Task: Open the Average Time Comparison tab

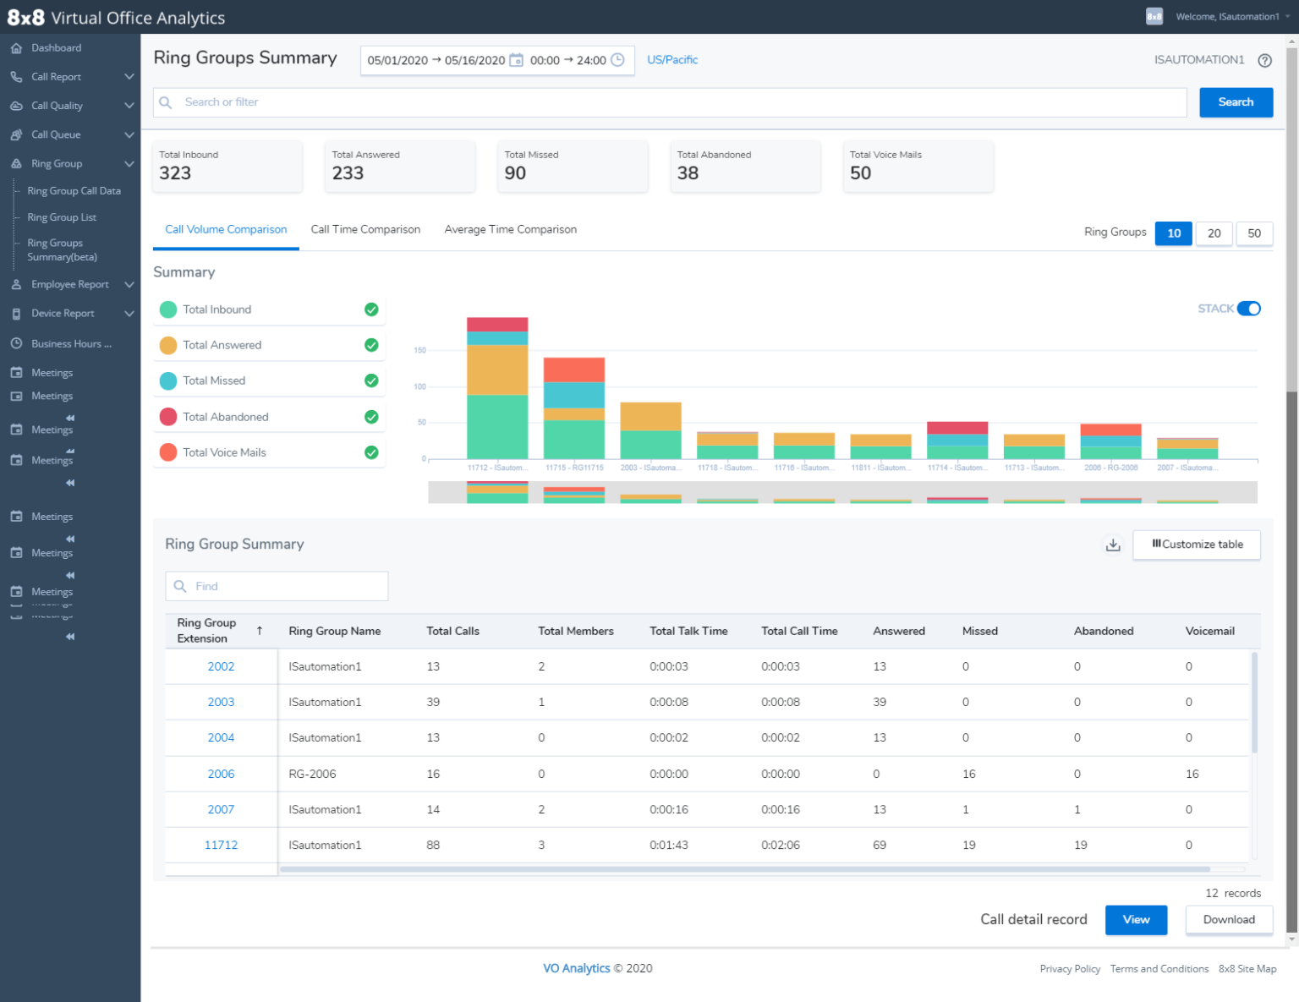Action: pyautogui.click(x=510, y=229)
